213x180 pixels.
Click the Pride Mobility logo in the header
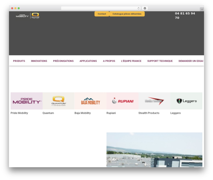(x=22, y=16)
